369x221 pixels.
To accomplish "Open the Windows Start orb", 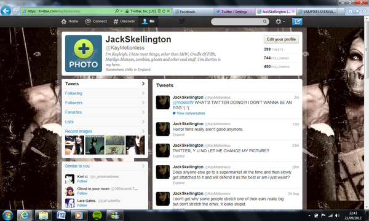I will 7,215.
